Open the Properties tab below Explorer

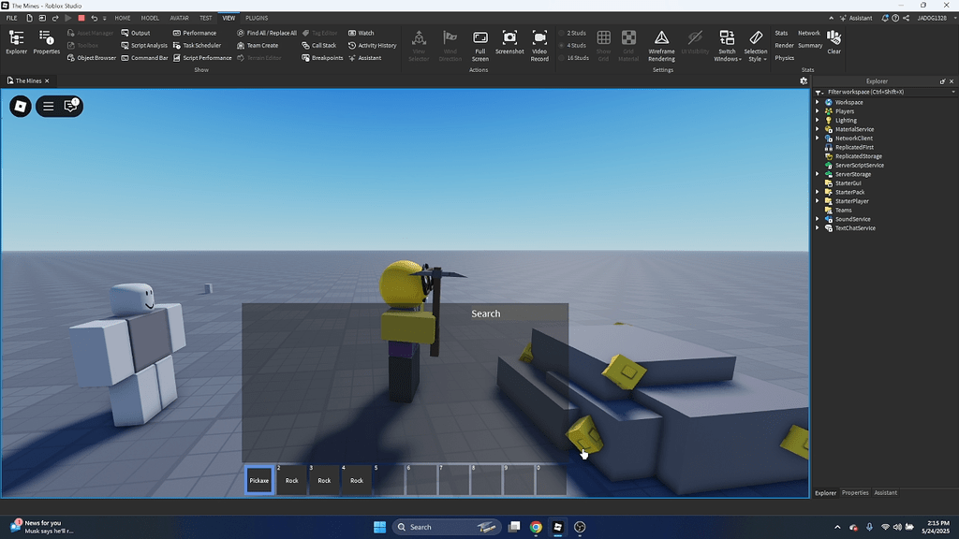click(x=854, y=492)
